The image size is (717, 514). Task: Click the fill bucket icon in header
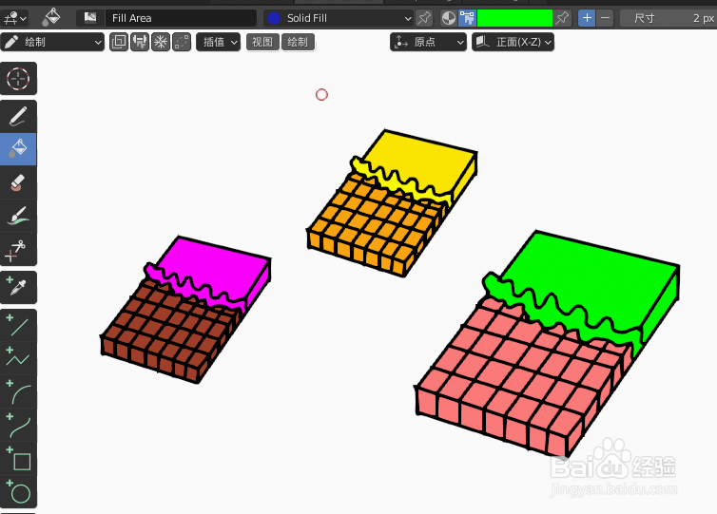click(51, 17)
